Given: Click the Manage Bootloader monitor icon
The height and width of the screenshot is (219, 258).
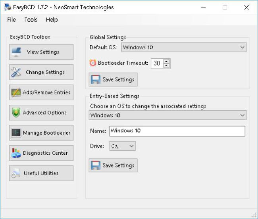Looking at the screenshot, I should (16, 133).
